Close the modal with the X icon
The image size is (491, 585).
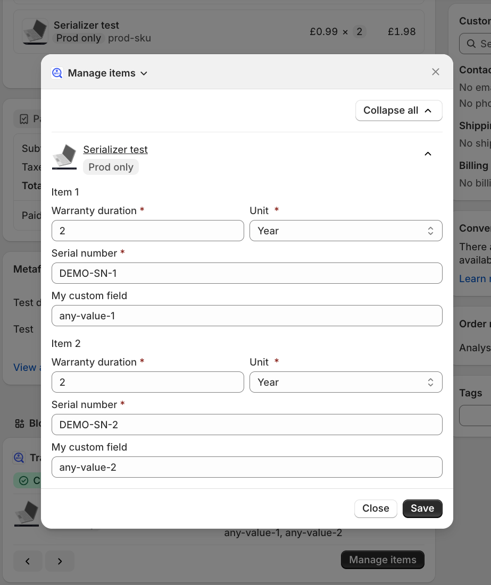click(435, 72)
